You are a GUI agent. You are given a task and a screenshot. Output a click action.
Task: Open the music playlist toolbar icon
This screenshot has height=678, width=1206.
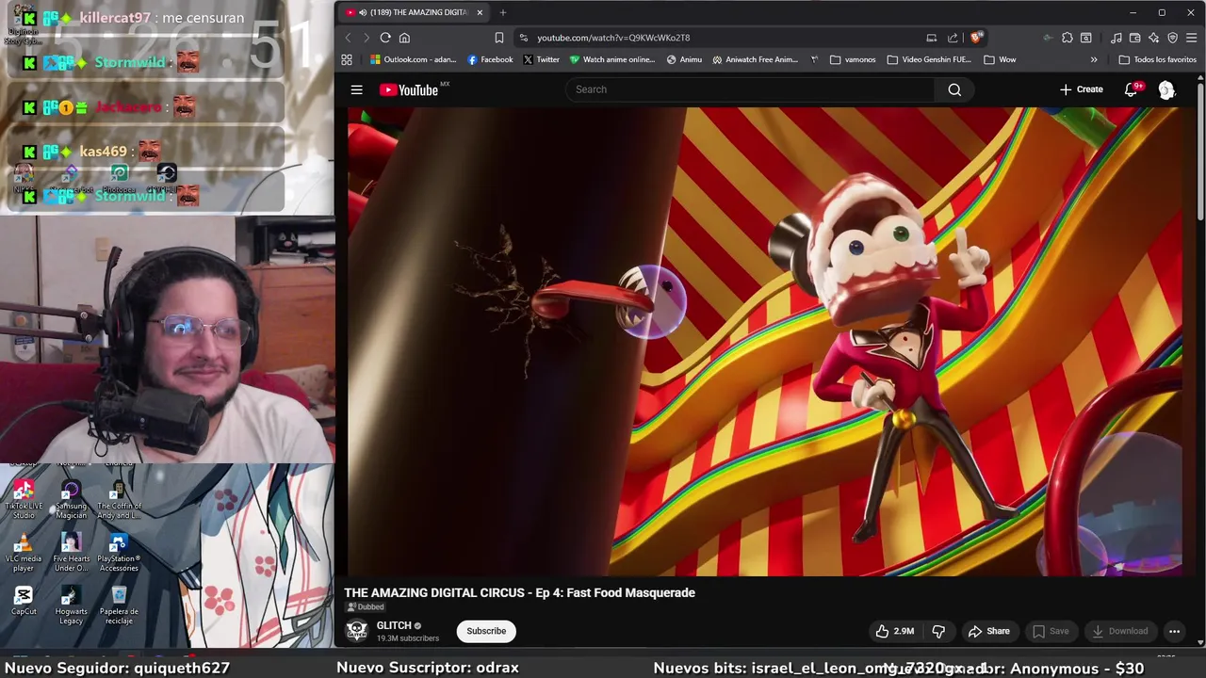coord(1116,38)
